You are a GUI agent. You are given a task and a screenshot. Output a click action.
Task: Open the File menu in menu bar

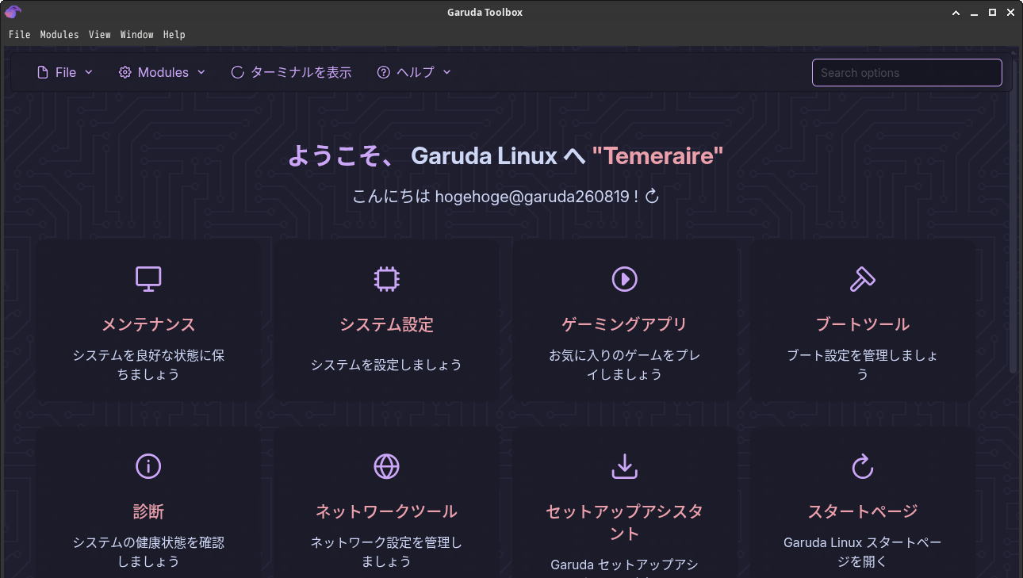(x=19, y=34)
